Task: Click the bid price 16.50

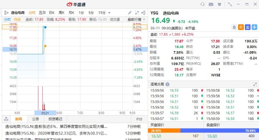Action: click(x=156, y=136)
